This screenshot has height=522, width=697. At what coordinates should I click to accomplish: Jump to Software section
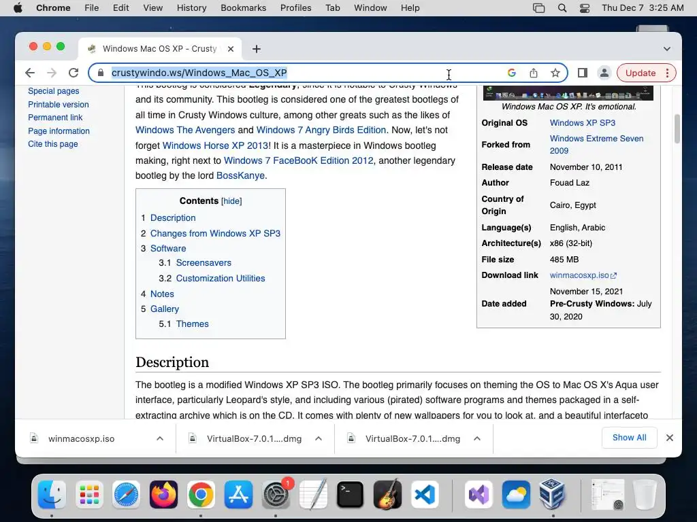pyautogui.click(x=168, y=249)
